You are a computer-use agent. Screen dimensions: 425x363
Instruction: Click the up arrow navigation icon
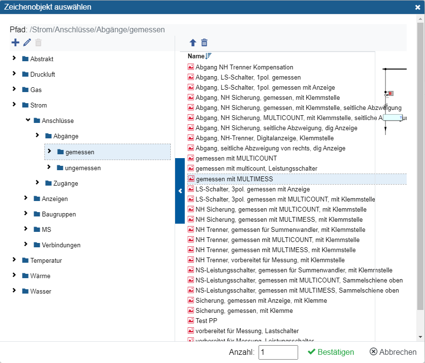[193, 43]
